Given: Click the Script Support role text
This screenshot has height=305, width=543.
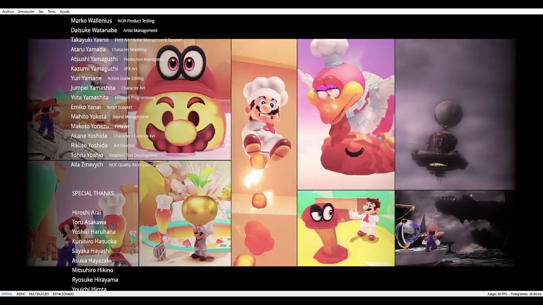Looking at the screenshot, I should coord(119,107).
